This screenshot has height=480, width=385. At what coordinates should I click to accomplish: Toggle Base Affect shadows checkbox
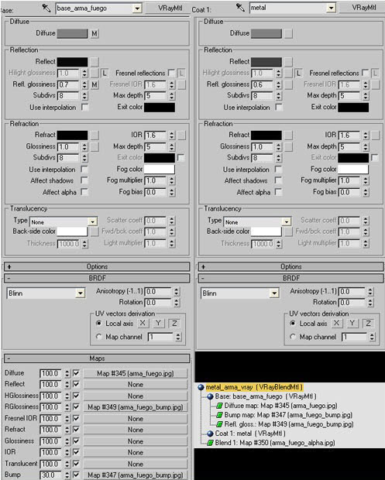(x=84, y=180)
